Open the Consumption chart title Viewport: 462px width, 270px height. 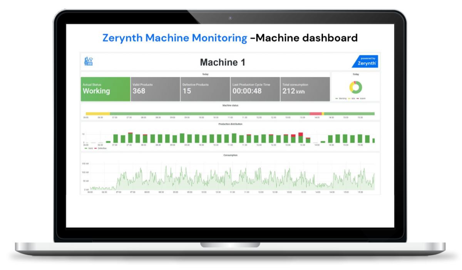[x=230, y=155]
